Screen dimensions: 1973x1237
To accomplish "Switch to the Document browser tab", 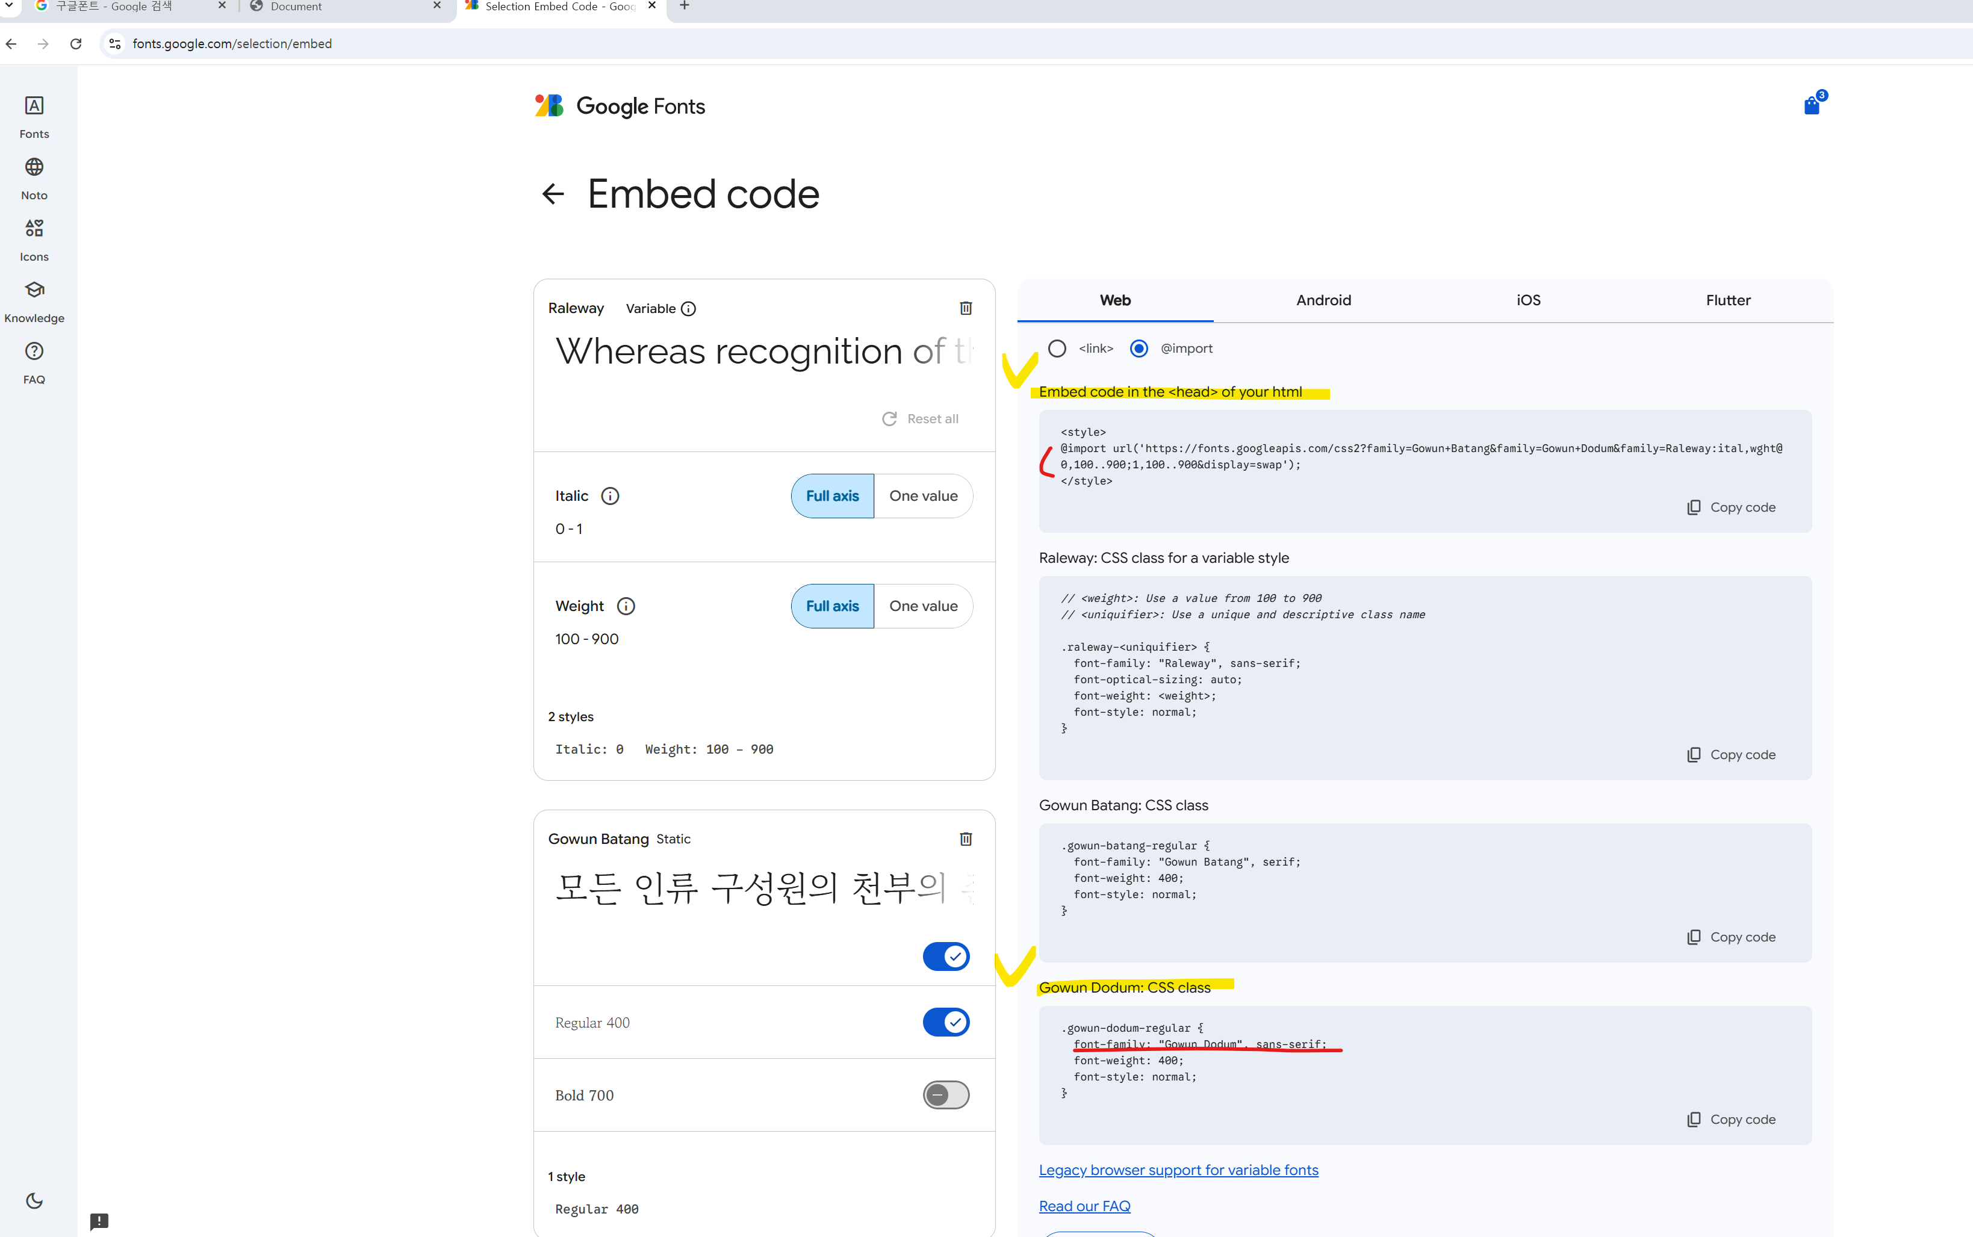I will [344, 7].
